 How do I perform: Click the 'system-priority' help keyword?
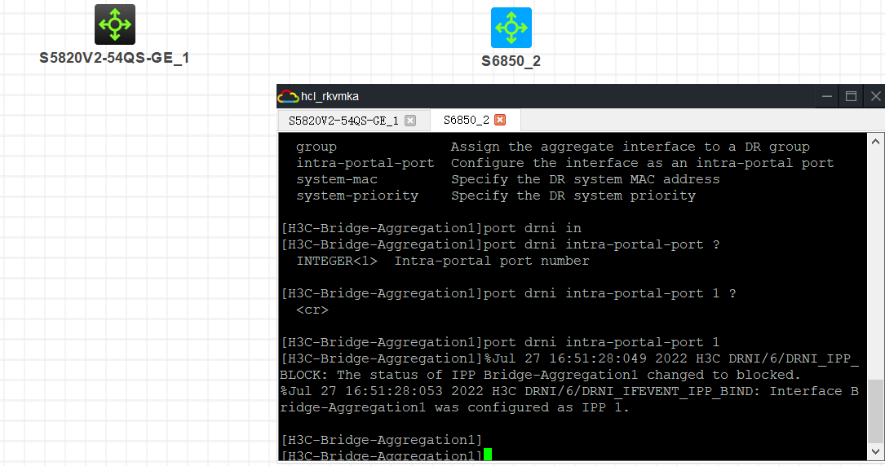[x=357, y=196]
